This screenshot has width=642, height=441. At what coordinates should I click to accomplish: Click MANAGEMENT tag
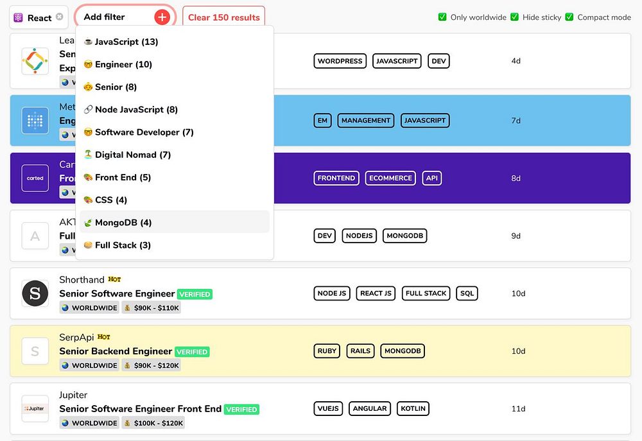pos(366,121)
